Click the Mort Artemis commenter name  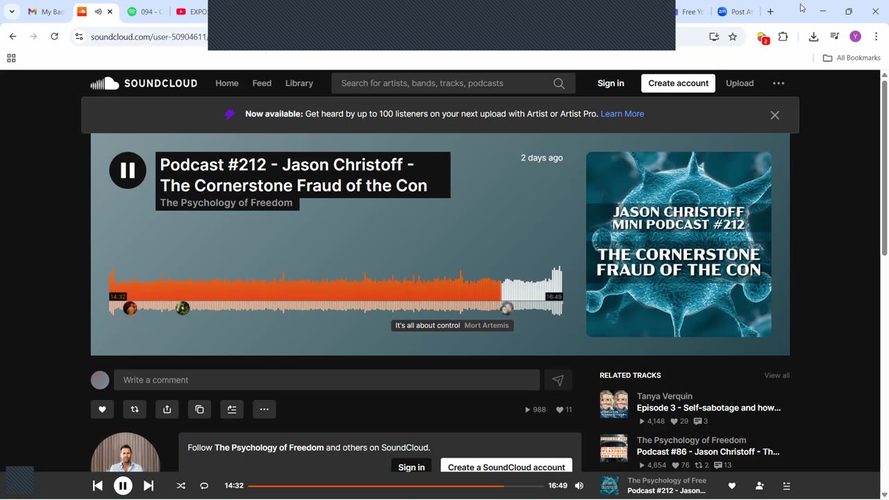coord(486,326)
